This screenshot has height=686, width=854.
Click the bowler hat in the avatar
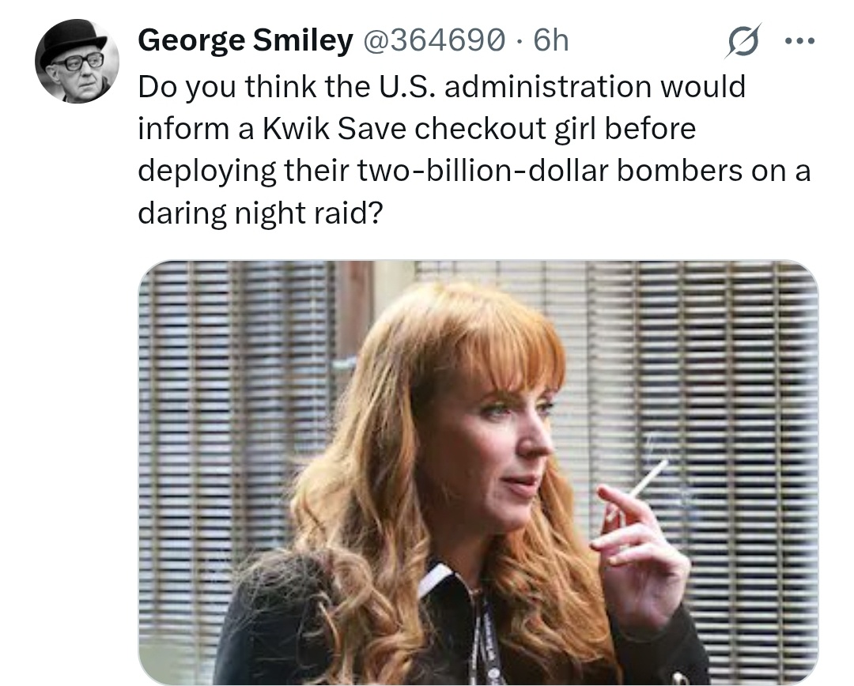(x=76, y=41)
